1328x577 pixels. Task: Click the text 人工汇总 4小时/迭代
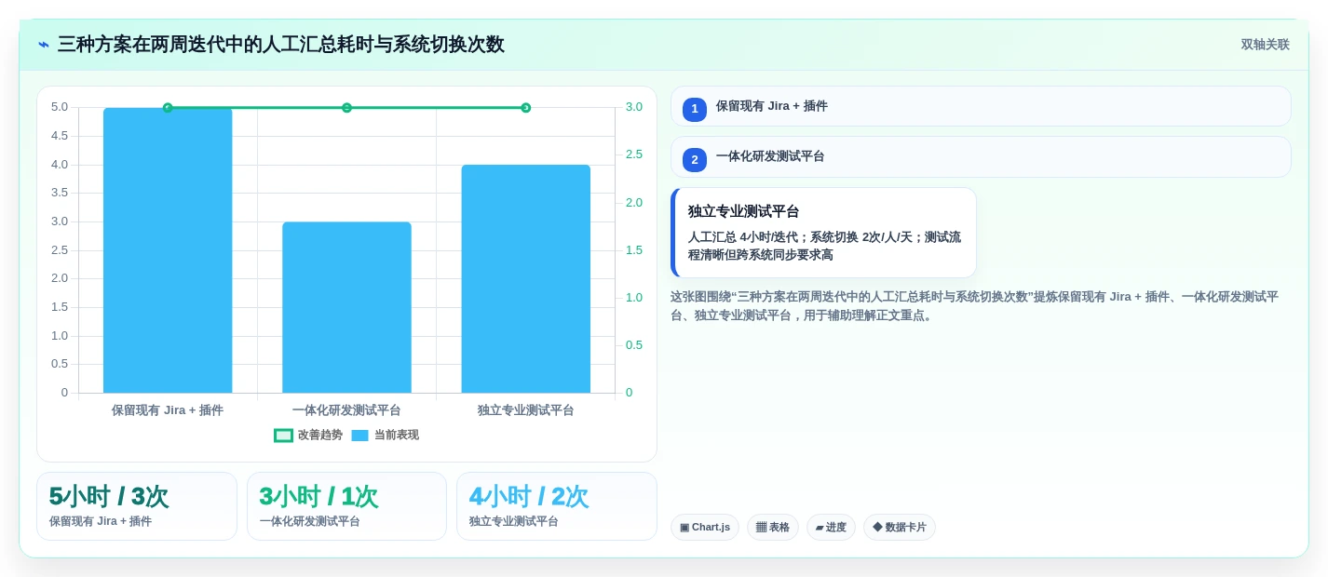[741, 237]
